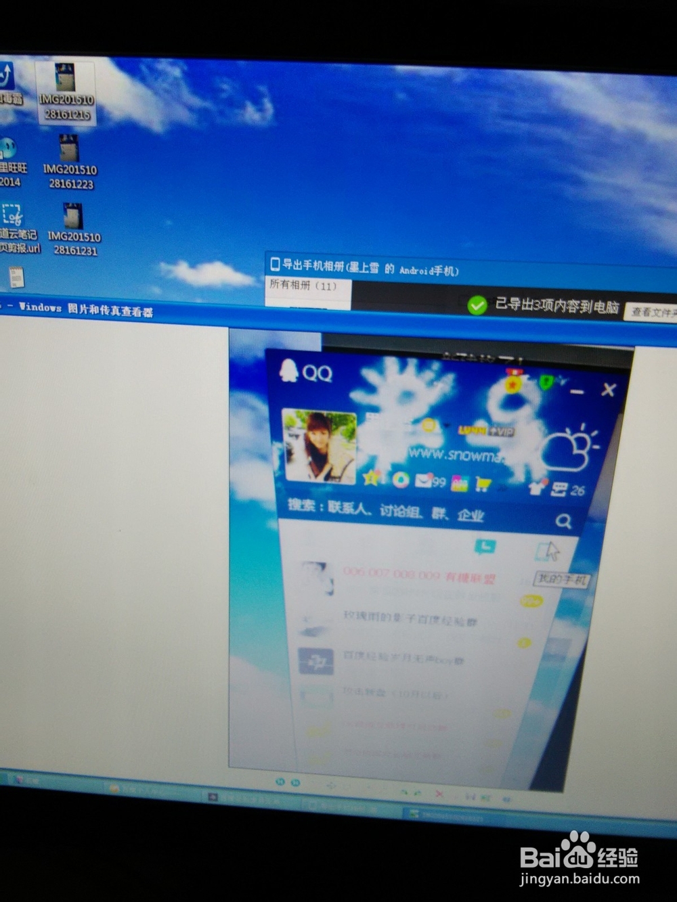Click the QQ profile avatar photo
This screenshot has height=902, width=677.
319,447
